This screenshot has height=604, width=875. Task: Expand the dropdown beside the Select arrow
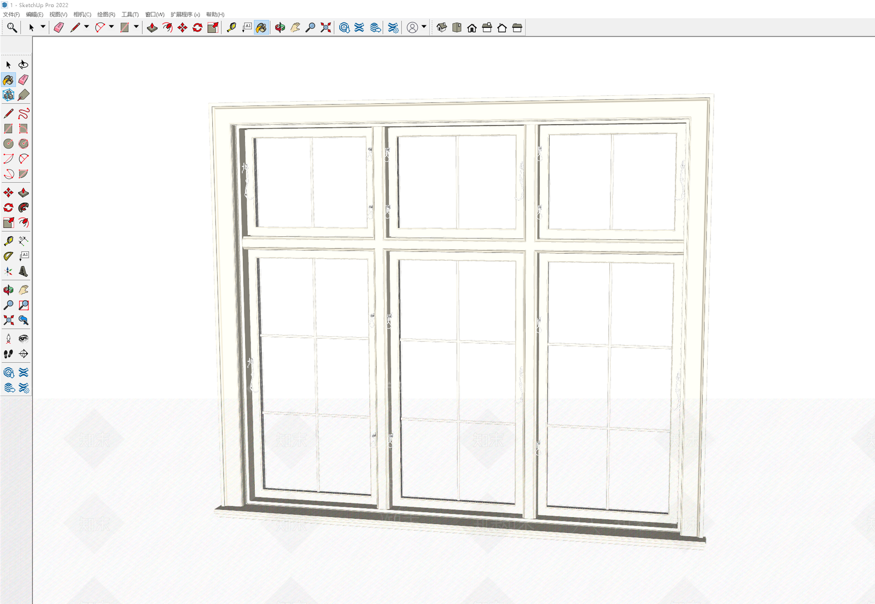click(x=43, y=27)
